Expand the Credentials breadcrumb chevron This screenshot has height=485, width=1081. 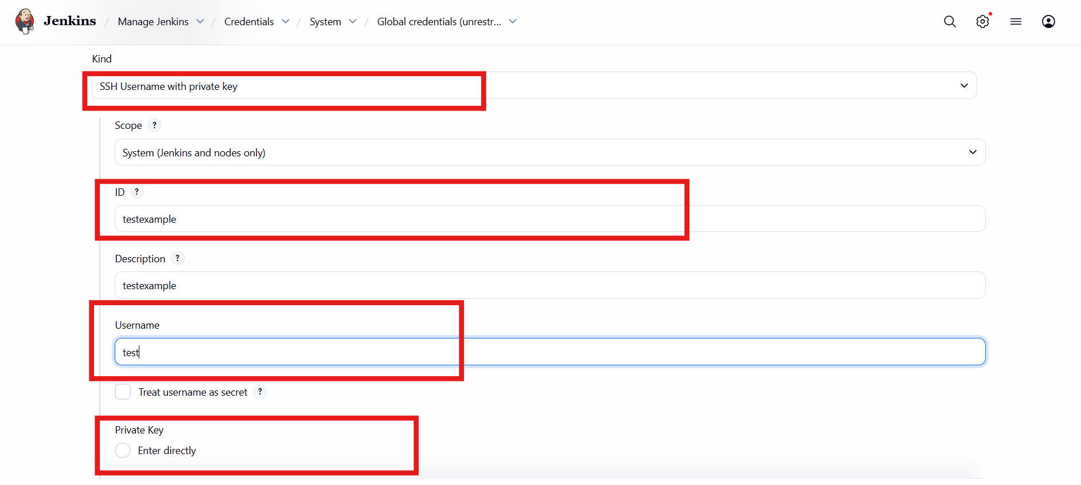(286, 22)
